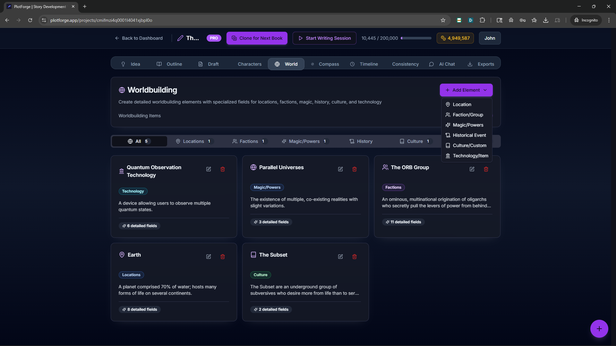Screen dimensions: 616x346
Task: Open the 4,949,587 credits badge
Action: (455, 38)
